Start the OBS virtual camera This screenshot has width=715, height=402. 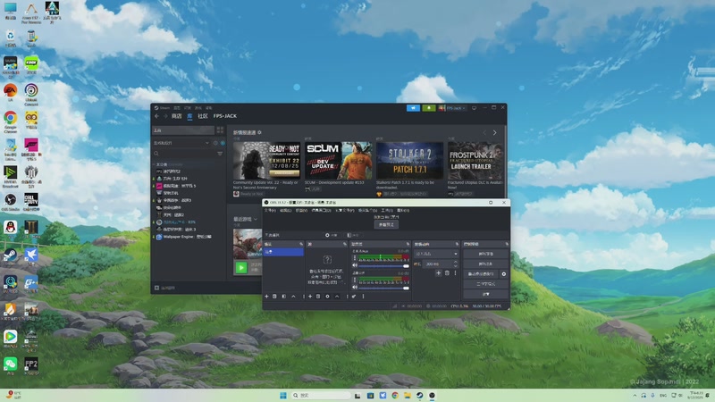pyautogui.click(x=481, y=274)
